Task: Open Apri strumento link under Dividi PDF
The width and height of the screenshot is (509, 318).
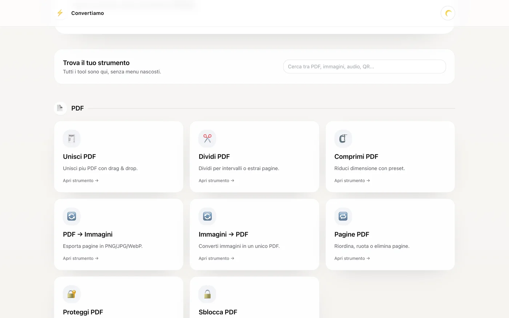Action: click(x=216, y=181)
